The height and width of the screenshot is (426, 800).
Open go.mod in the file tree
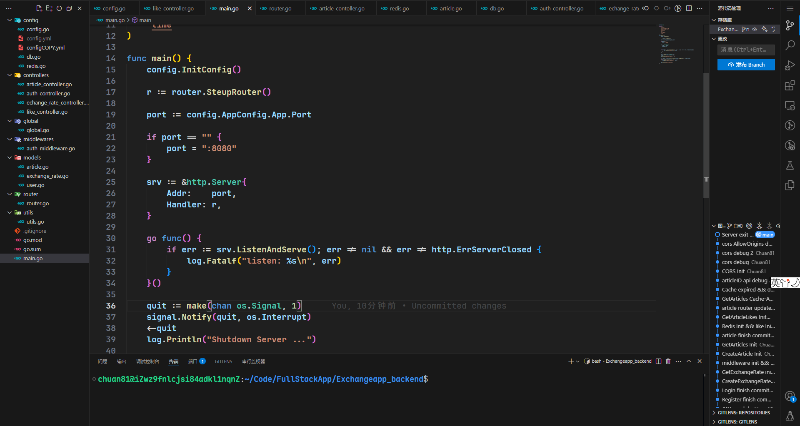[x=32, y=240]
